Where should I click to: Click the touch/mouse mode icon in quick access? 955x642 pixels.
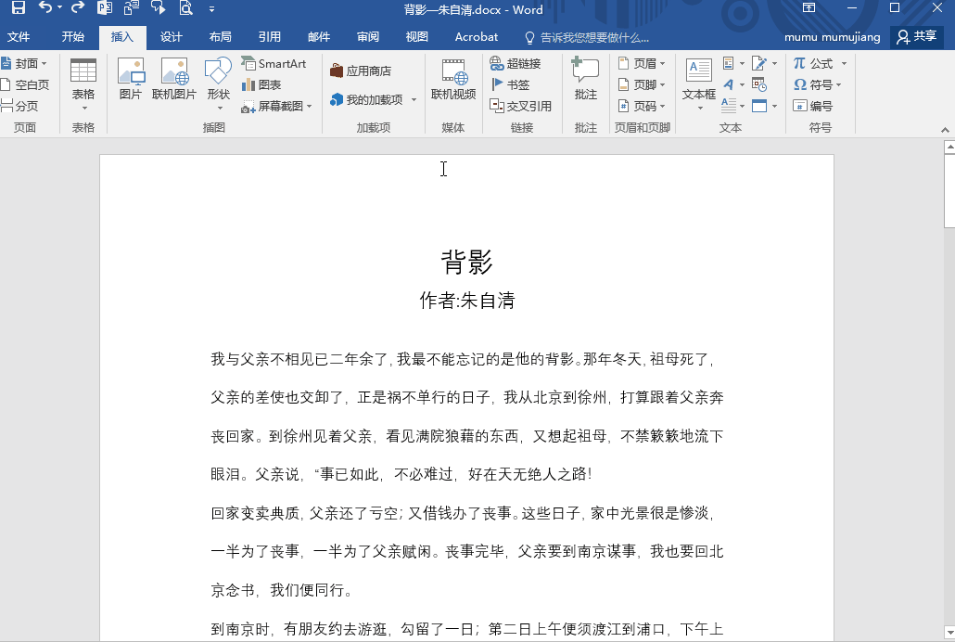(x=131, y=8)
